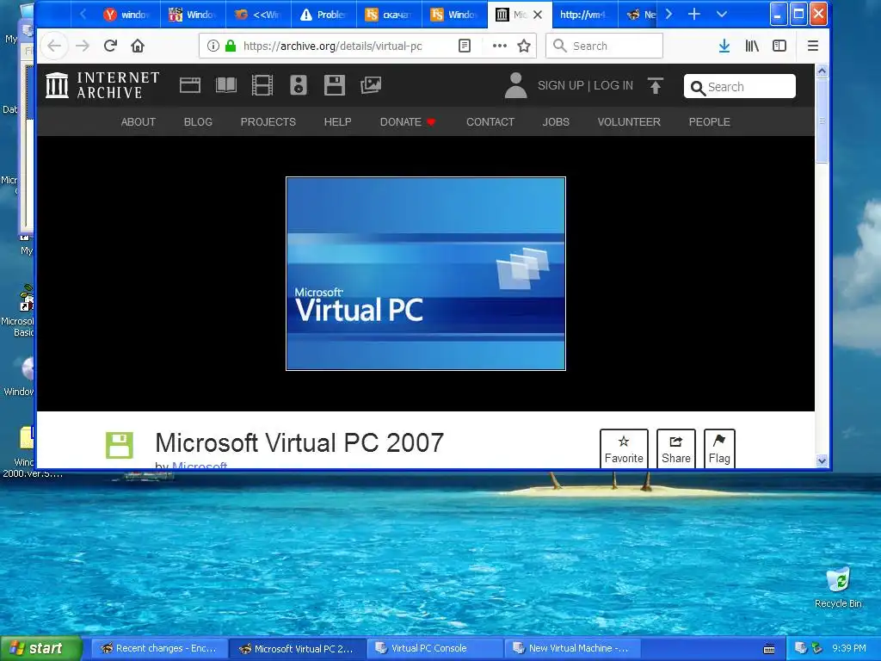Click the green software item icon
This screenshot has height=661, width=881.
pyautogui.click(x=120, y=446)
